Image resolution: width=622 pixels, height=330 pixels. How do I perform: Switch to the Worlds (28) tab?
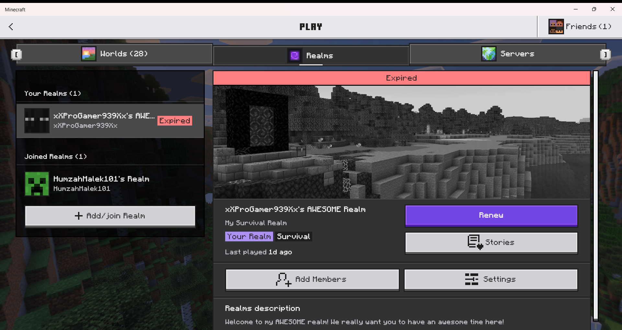click(x=115, y=54)
